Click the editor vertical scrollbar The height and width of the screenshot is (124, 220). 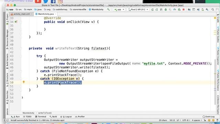(215, 82)
